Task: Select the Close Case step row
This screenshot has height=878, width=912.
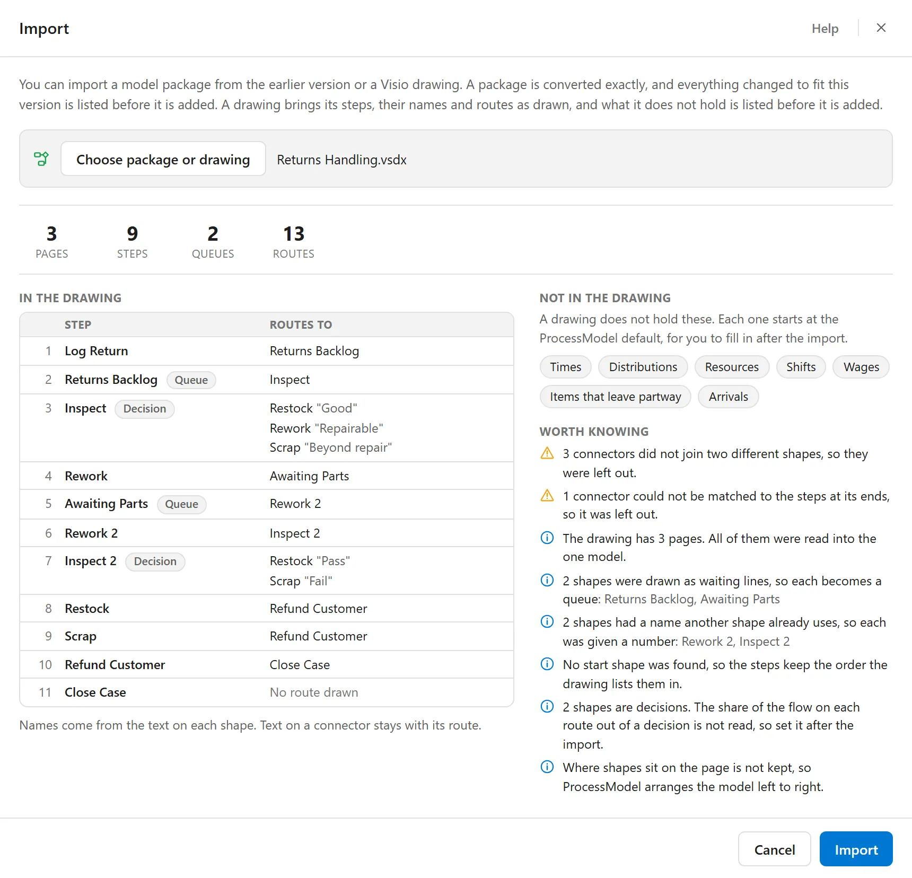Action: coord(267,692)
